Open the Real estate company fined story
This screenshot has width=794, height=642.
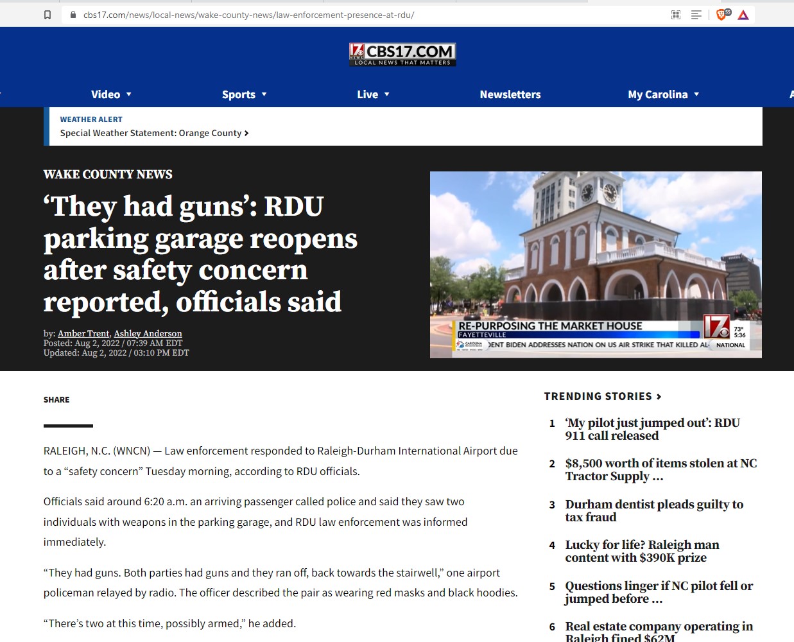click(659, 631)
